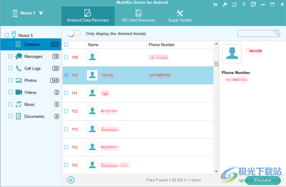Click the avatar of contact 111
The height and width of the screenshot is (187, 286).
tap(92, 93)
